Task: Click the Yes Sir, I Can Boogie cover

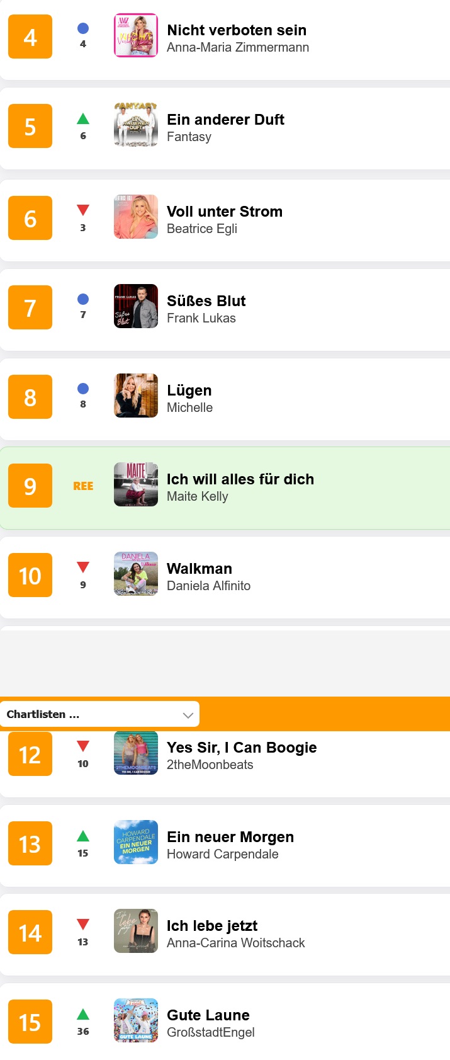Action: (136, 753)
